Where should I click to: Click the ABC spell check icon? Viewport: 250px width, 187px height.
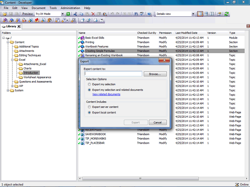(142, 14)
